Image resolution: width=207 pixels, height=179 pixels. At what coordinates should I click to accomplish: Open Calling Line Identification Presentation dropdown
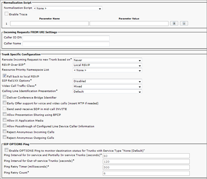107,91
